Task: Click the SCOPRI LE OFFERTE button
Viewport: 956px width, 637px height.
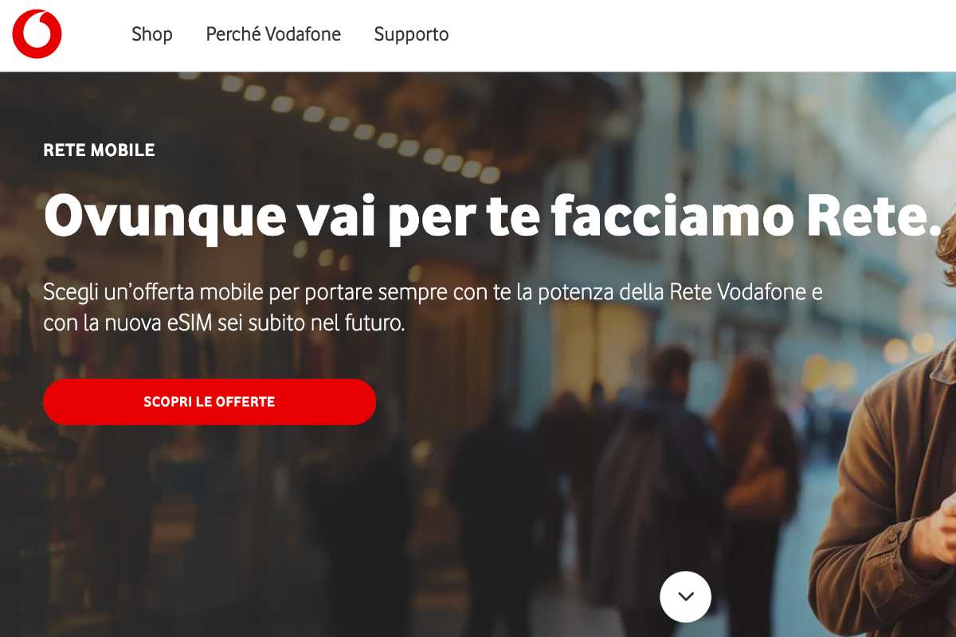Action: 210,401
